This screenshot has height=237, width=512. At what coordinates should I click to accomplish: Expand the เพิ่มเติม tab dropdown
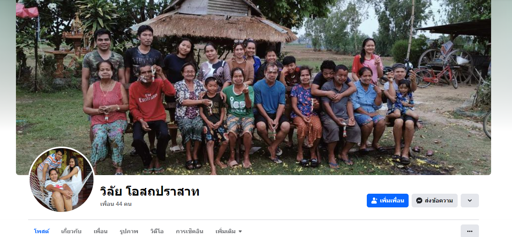[x=229, y=231]
